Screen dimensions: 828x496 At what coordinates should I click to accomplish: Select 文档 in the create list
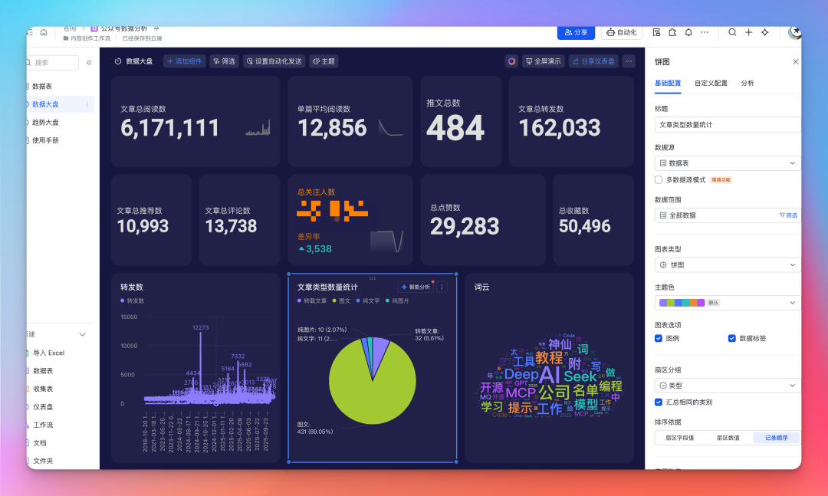pos(40,442)
